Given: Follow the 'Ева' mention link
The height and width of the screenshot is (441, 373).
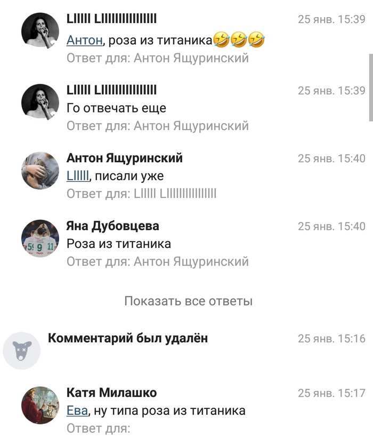Looking at the screenshot, I should [x=77, y=411].
